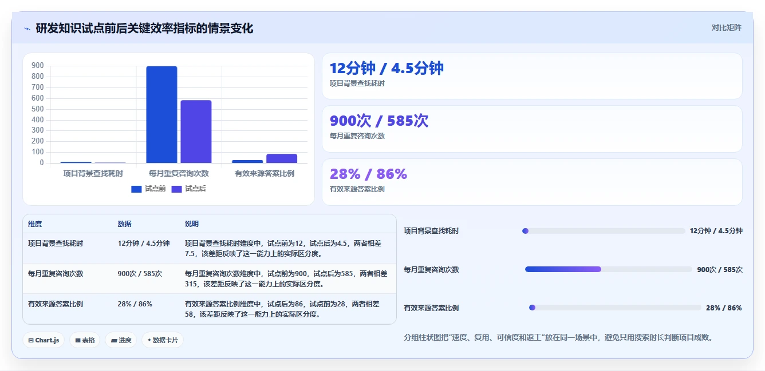765x371 pixels.
Task: Open the 900次 / 585次 stat card
Action: point(532,129)
